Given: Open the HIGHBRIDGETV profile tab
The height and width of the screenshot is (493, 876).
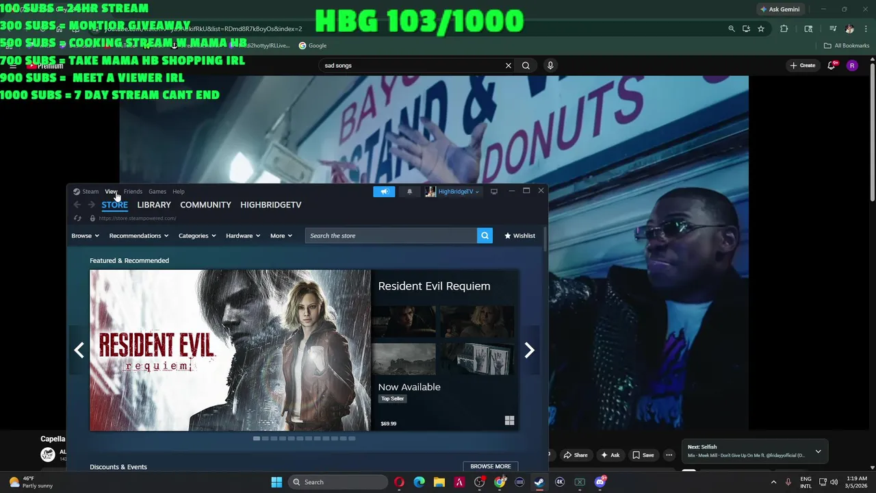Looking at the screenshot, I should [271, 205].
